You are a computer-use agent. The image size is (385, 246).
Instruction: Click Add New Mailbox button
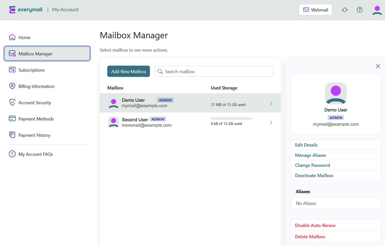point(128,71)
